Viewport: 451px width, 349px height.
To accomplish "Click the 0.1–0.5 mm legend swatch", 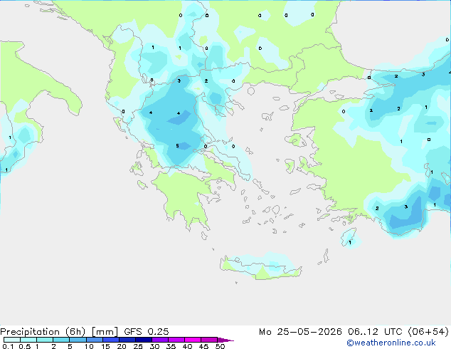I will point(12,340).
